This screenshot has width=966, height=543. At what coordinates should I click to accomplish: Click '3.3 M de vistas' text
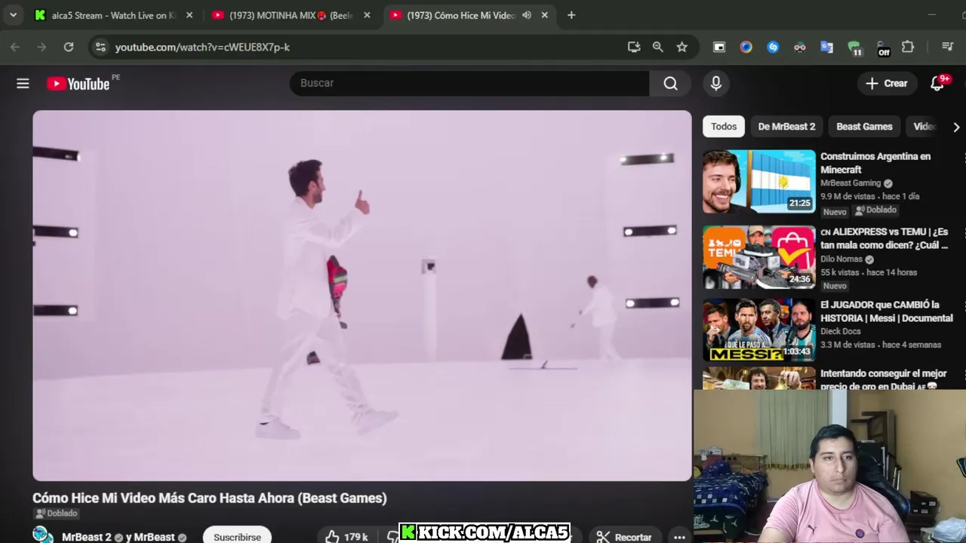848,345
